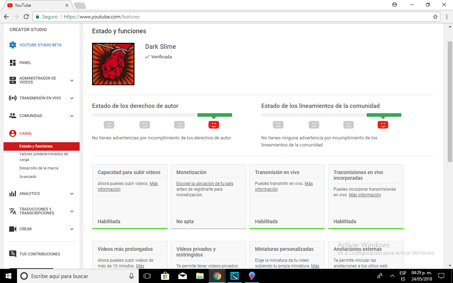The image size is (453, 283).
Task: Click the Monetización card title
Action: 191,172
